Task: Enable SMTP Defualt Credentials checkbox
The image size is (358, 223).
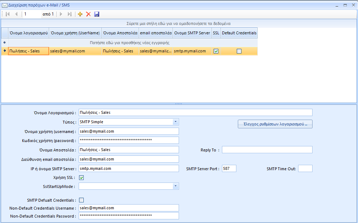Action: [x=82, y=200]
